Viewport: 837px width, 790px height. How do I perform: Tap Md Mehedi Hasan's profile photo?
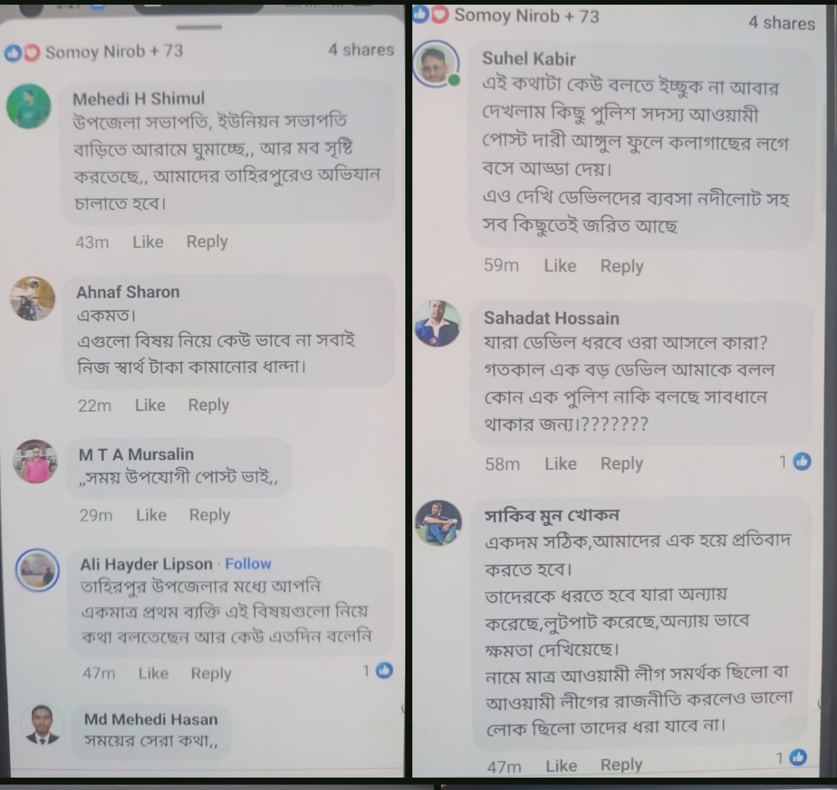click(42, 724)
